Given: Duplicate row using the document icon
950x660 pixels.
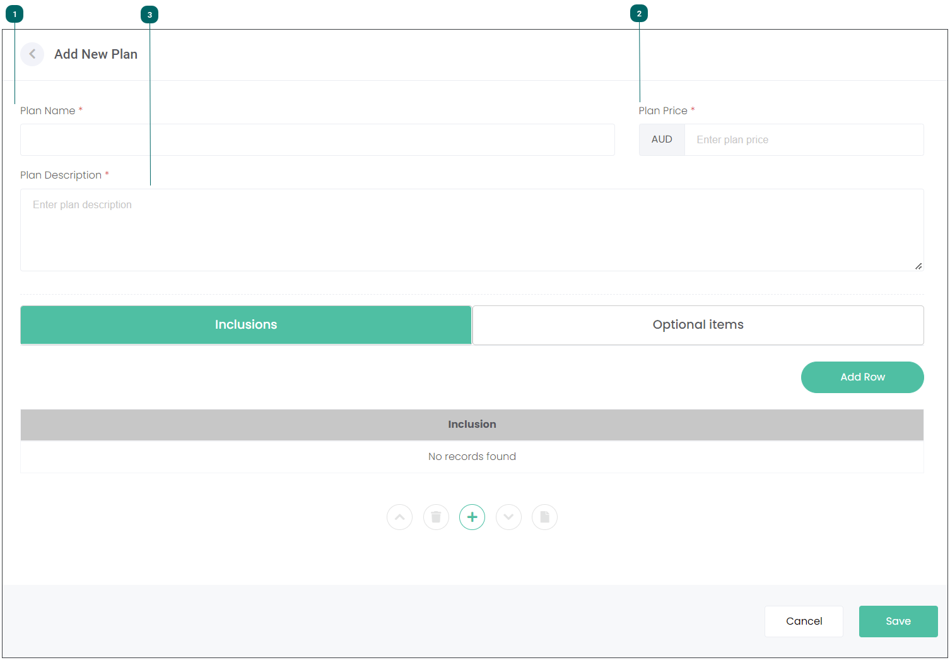Looking at the screenshot, I should (x=544, y=517).
